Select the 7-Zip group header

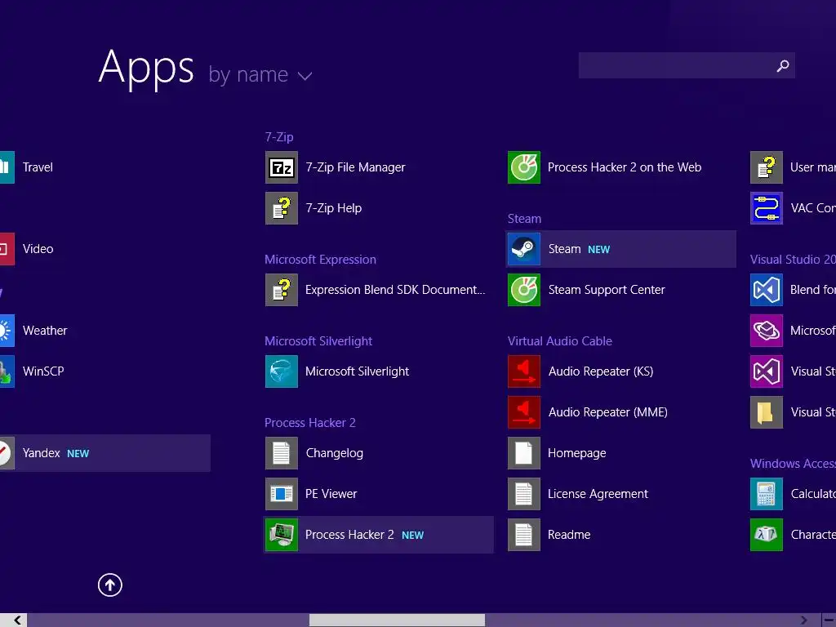279,137
